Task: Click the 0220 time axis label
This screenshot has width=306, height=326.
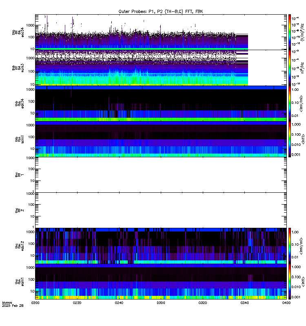Action: coord(77,303)
